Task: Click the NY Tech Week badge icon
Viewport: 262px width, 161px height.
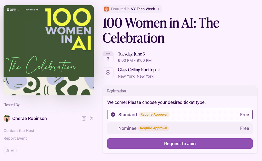Action: [x=106, y=9]
